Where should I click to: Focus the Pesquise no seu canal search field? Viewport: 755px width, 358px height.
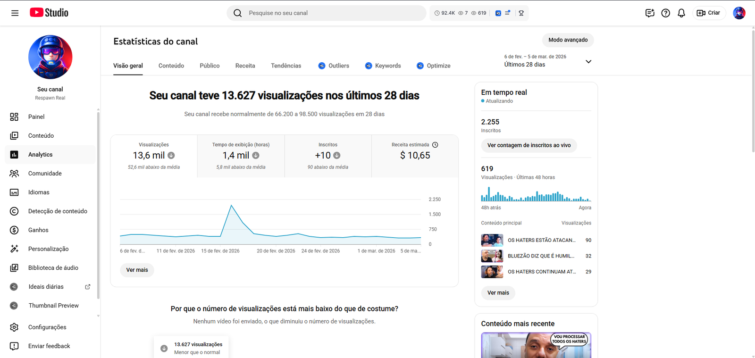(x=327, y=13)
